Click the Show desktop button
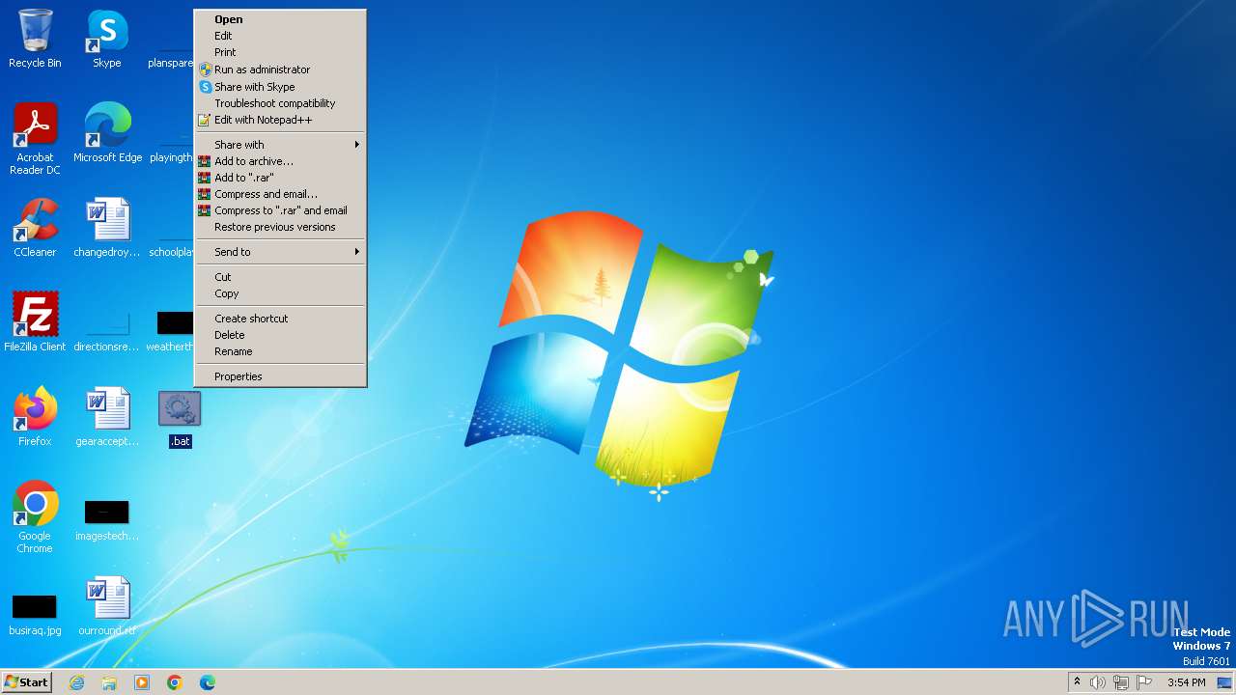This screenshot has width=1236, height=695. 1224,682
